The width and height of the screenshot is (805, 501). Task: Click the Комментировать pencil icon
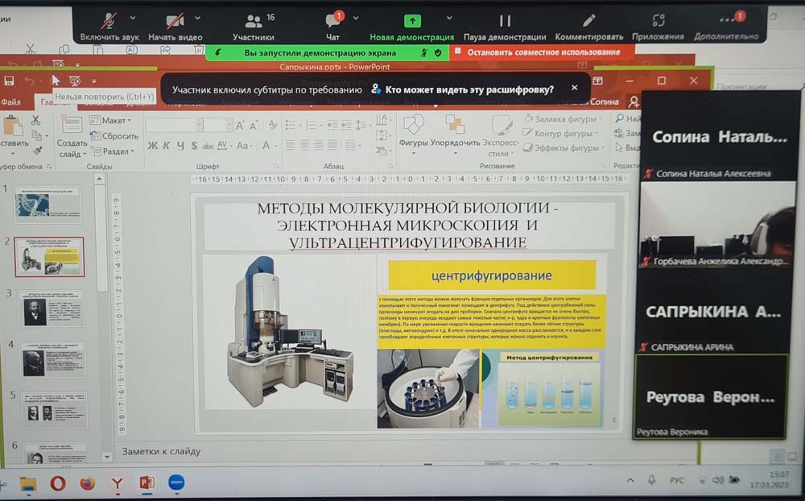[x=589, y=22]
